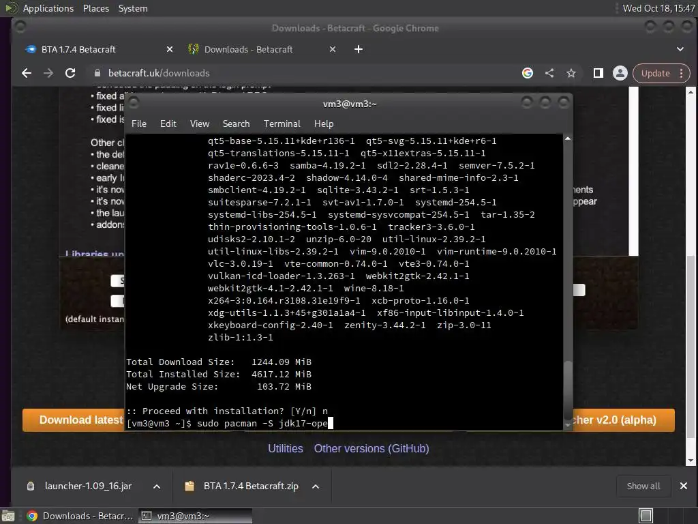The image size is (698, 524).
Task: Open downloaded launcher-1.09_16.jar file
Action: [x=88, y=486]
